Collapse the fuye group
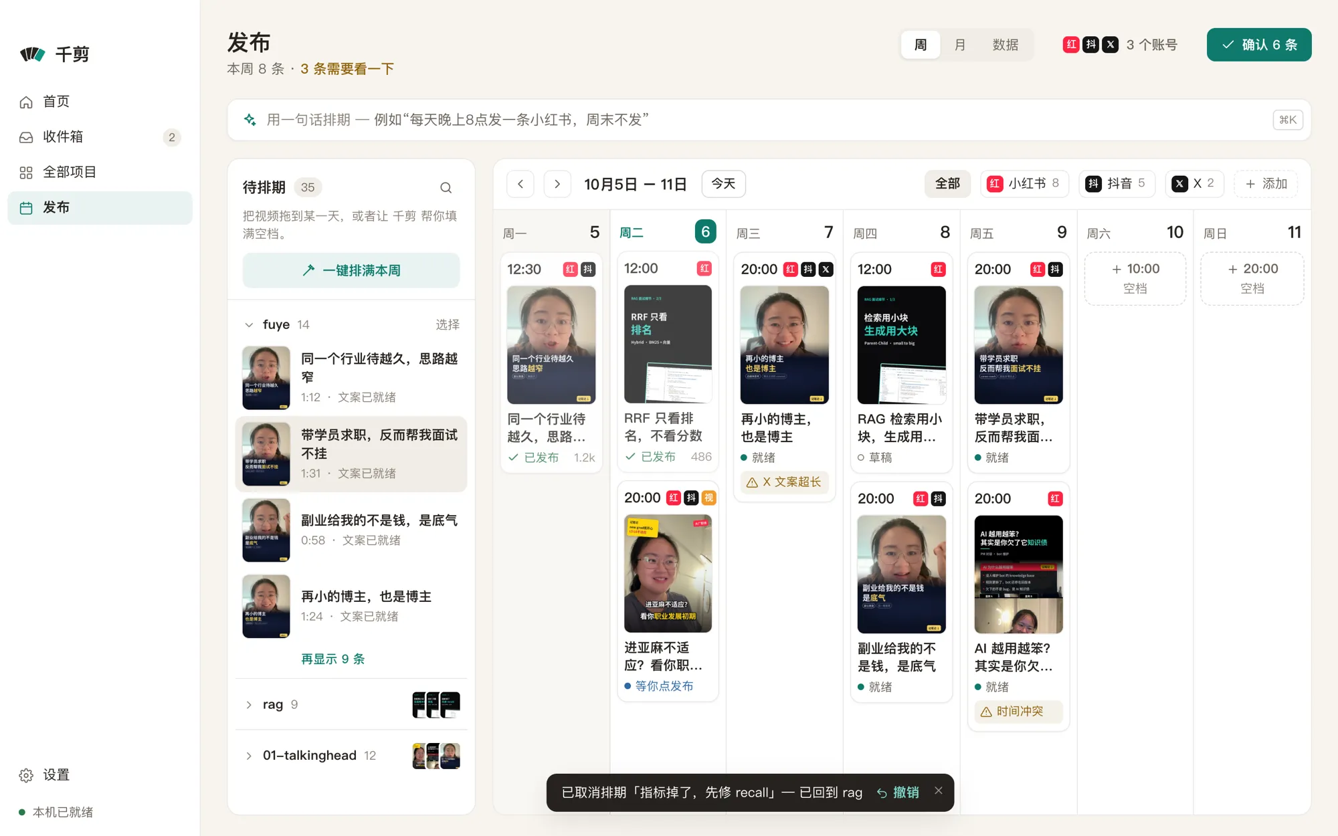 pyautogui.click(x=249, y=325)
